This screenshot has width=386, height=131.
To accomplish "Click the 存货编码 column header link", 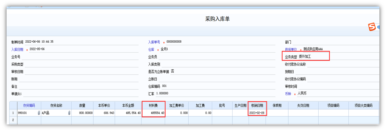I will [x=29, y=105].
